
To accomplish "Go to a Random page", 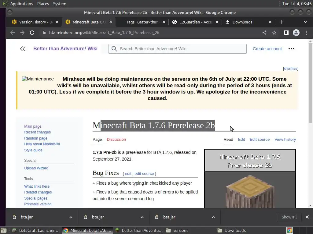I will [36, 138].
